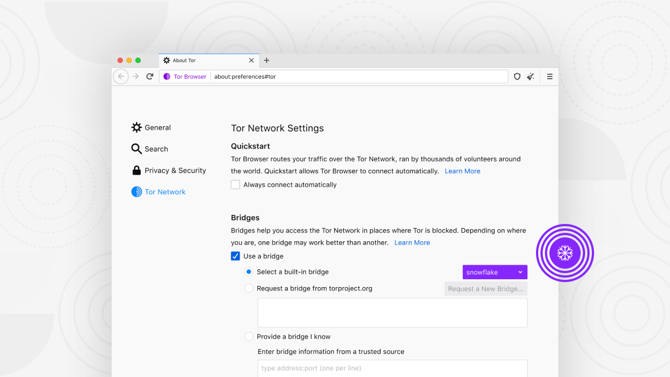
Task: Click the forward navigation arrow
Action: (136, 77)
